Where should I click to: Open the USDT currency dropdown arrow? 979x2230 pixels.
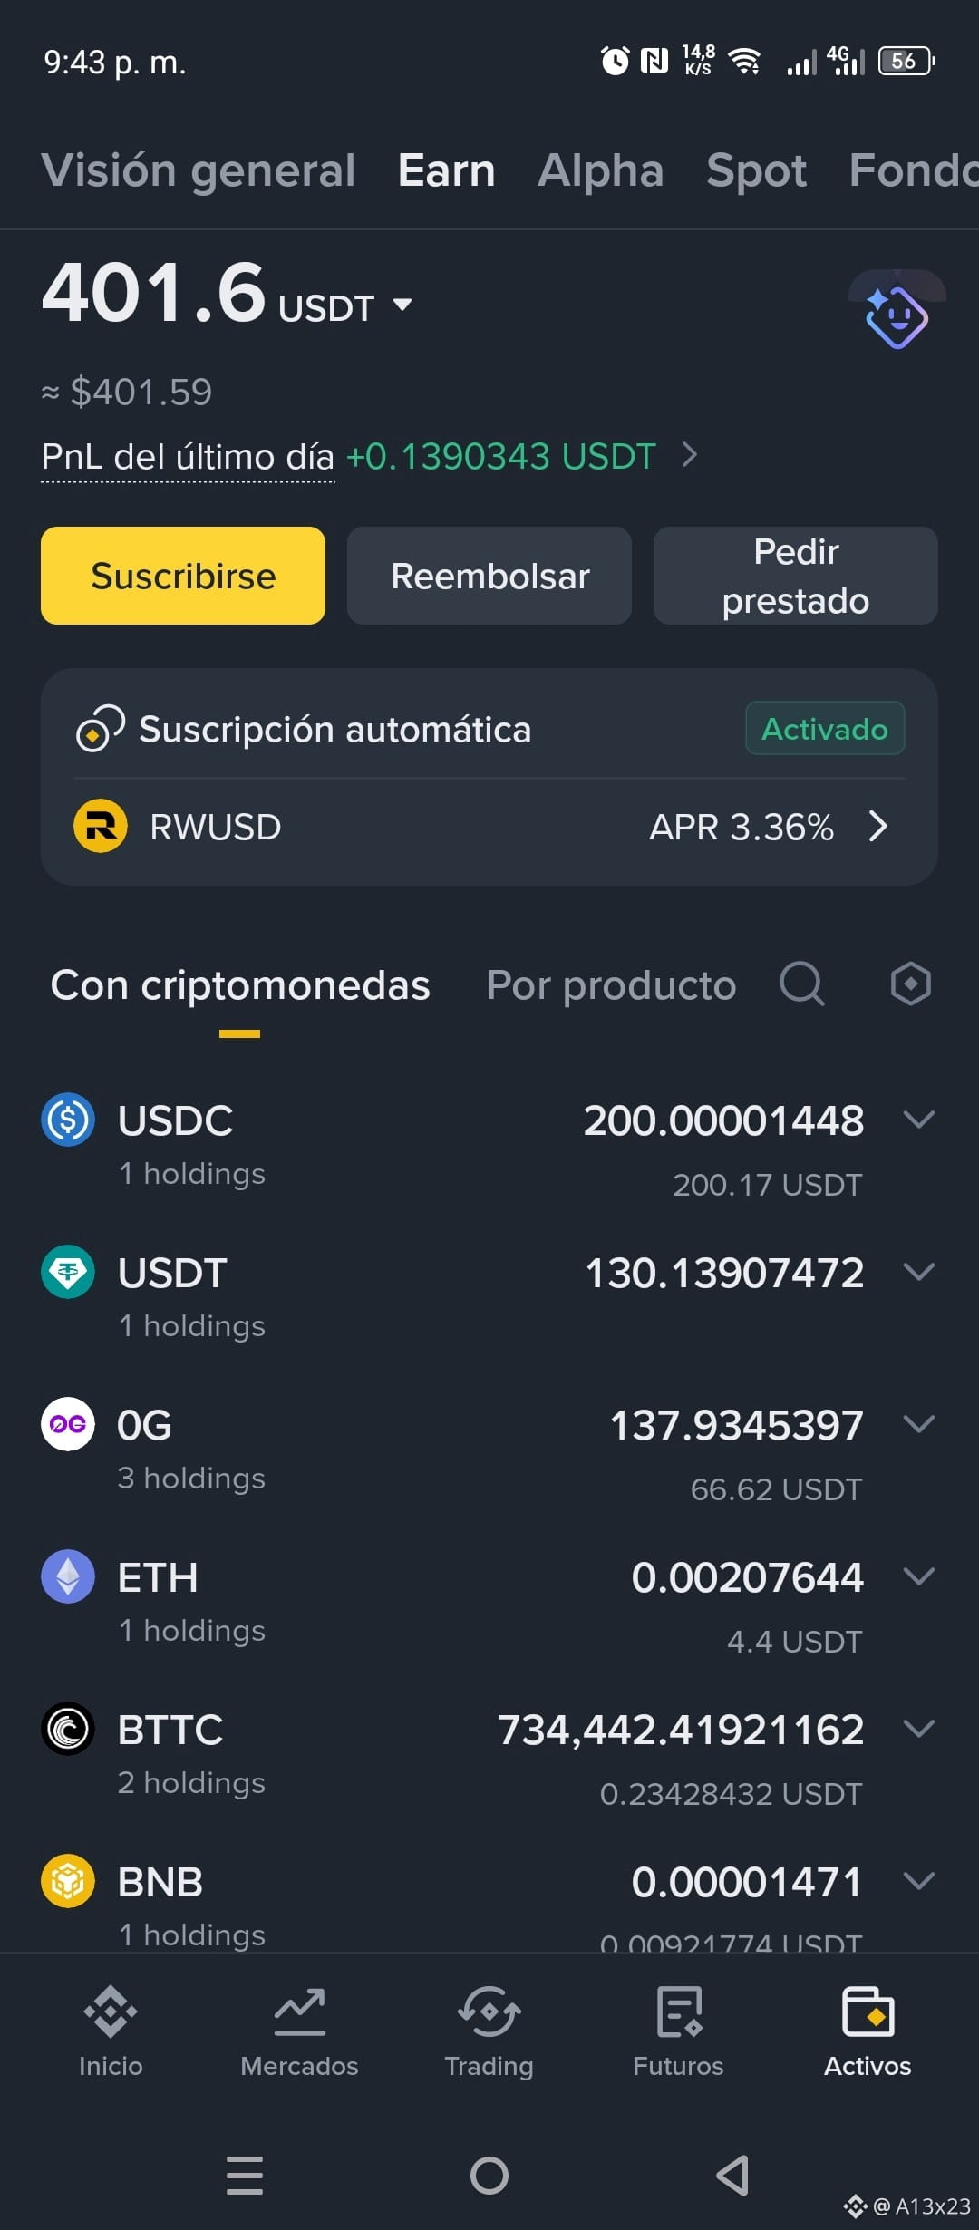tap(402, 305)
